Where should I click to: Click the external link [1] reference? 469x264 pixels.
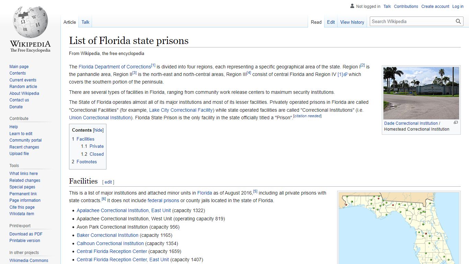point(342,74)
